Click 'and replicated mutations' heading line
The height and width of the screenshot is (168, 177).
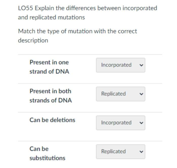tap(51, 17)
